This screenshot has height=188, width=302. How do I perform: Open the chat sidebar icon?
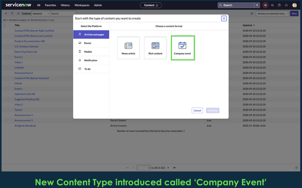point(272,5)
